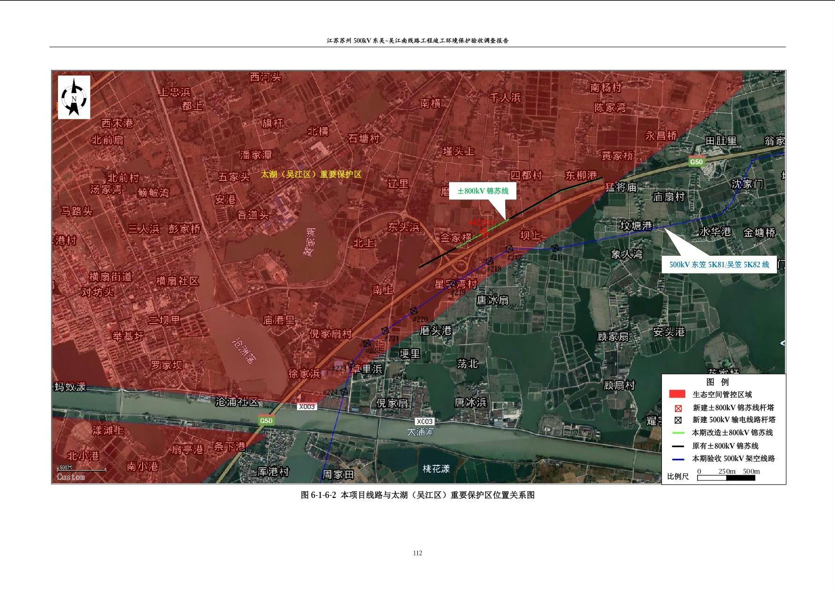The image size is (835, 591).
Task: Click the 顾扇村 place label
Action: point(619,385)
